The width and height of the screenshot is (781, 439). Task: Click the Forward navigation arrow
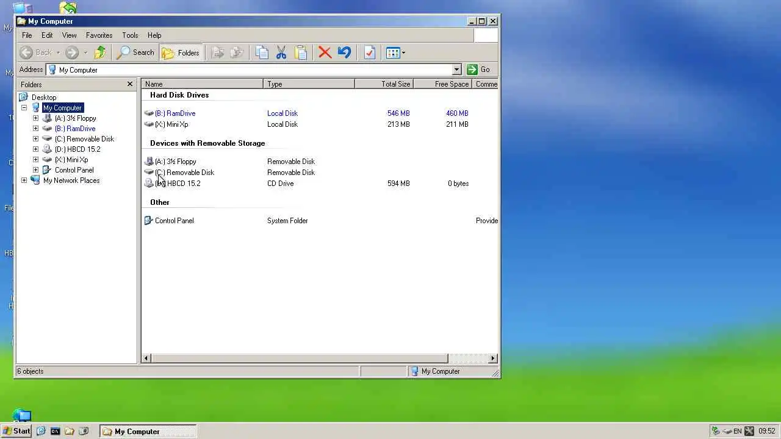[x=72, y=52]
